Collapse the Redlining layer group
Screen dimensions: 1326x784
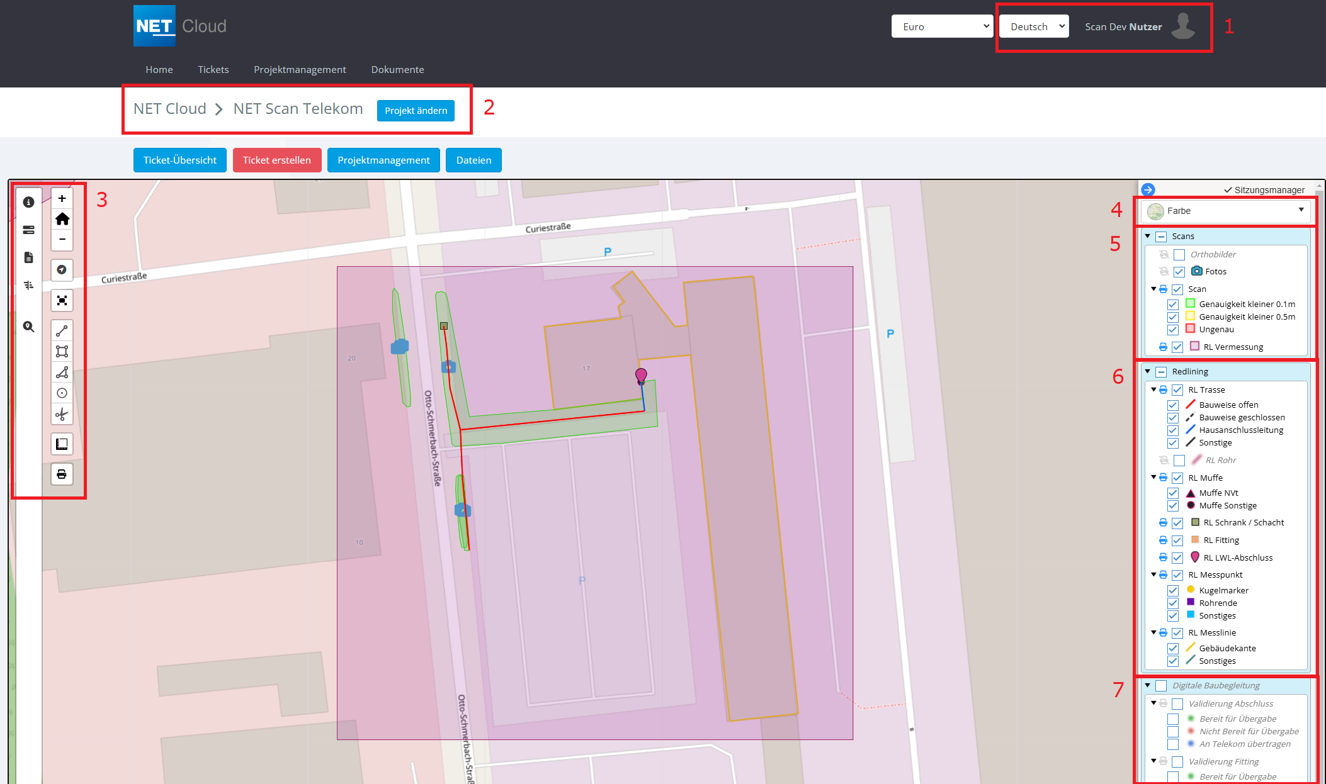[1148, 371]
